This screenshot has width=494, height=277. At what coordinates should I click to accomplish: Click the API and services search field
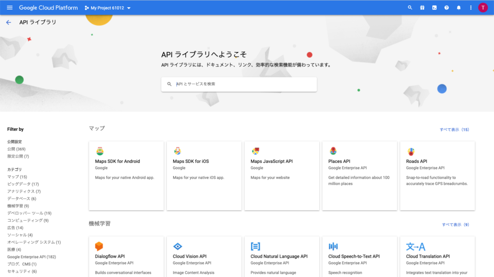[241, 84]
